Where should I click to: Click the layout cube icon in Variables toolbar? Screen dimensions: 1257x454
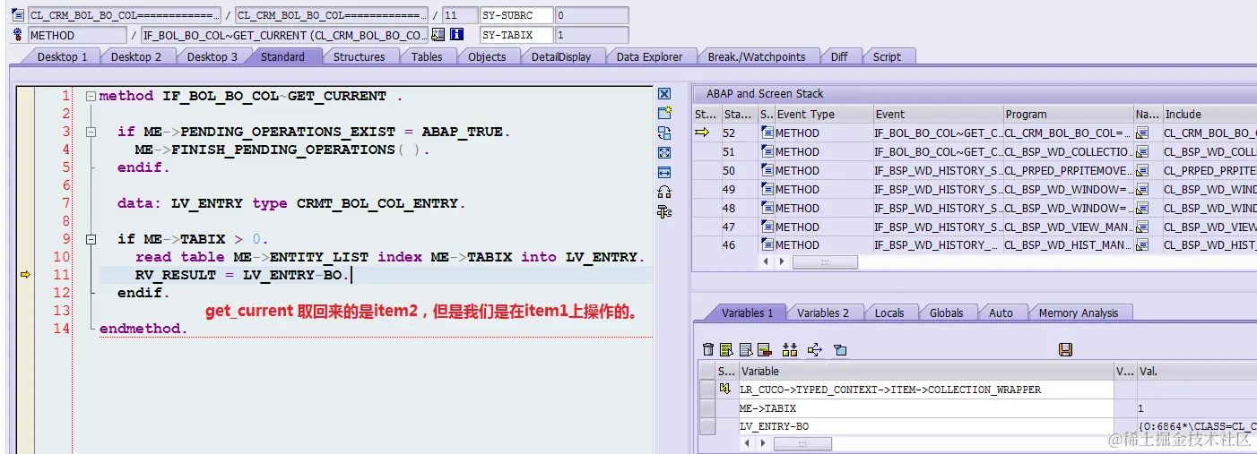click(x=840, y=349)
